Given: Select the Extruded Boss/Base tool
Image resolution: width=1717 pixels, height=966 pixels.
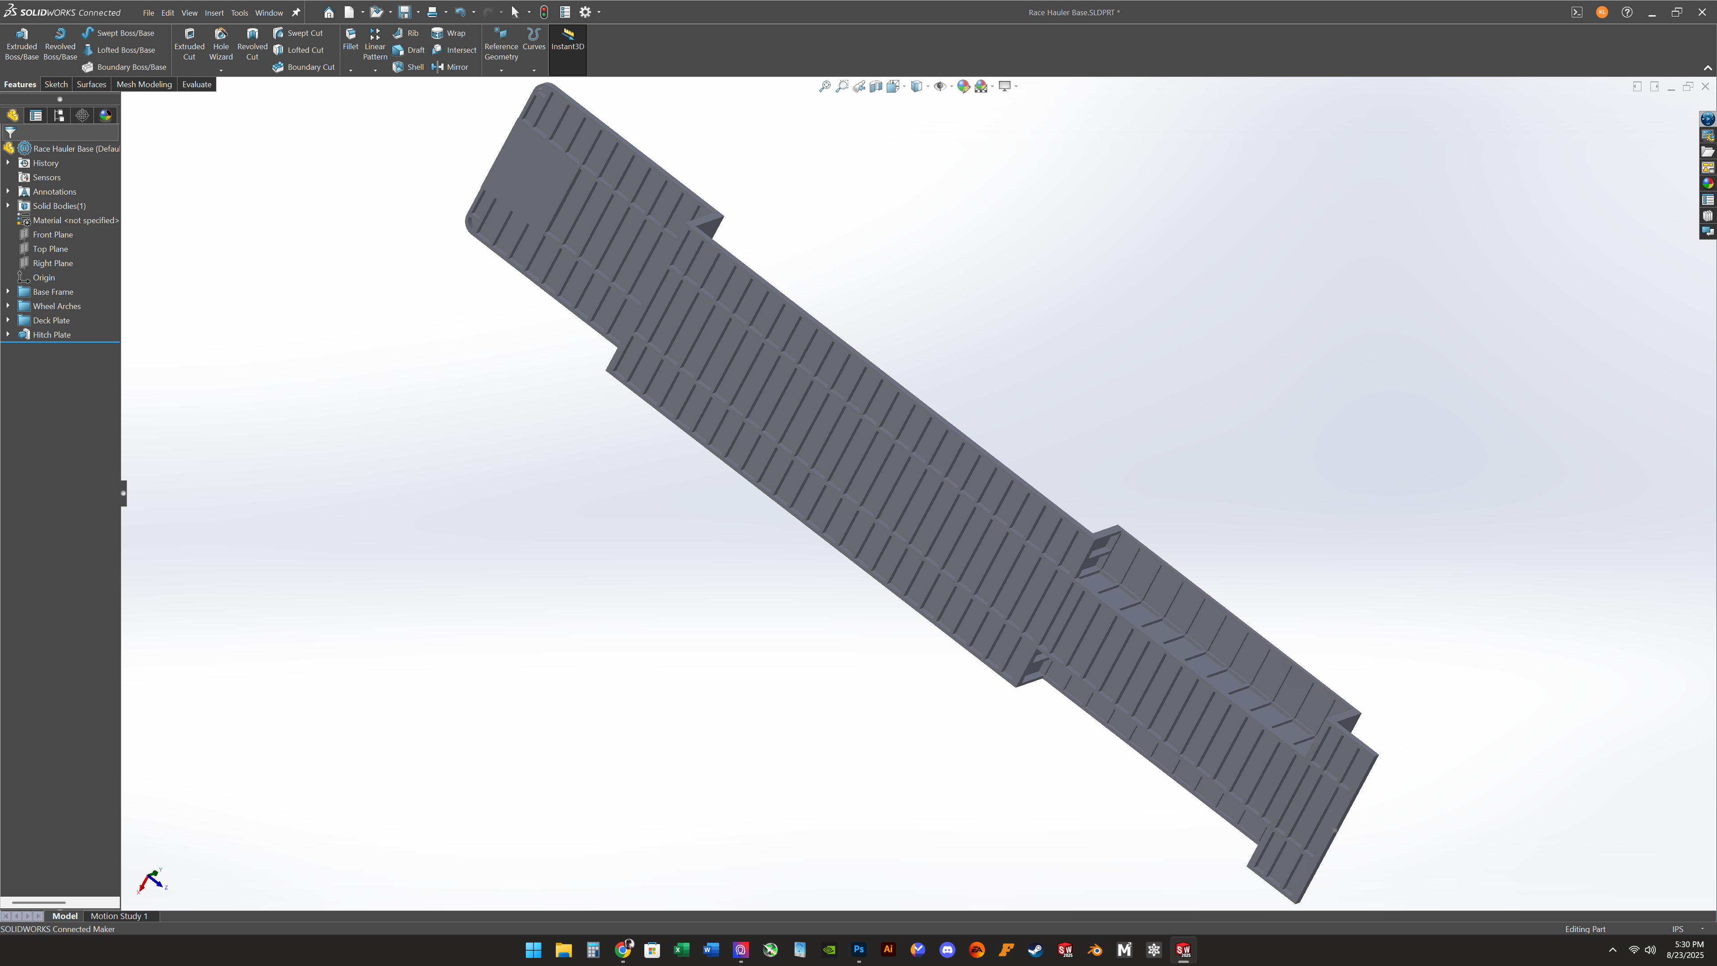Looking at the screenshot, I should (21, 44).
